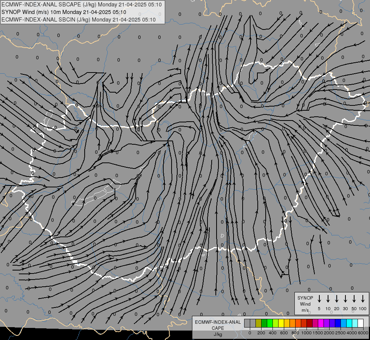Pick the olive swatch in the CAPE legend
This screenshot has height=340, width=370.
259,323
